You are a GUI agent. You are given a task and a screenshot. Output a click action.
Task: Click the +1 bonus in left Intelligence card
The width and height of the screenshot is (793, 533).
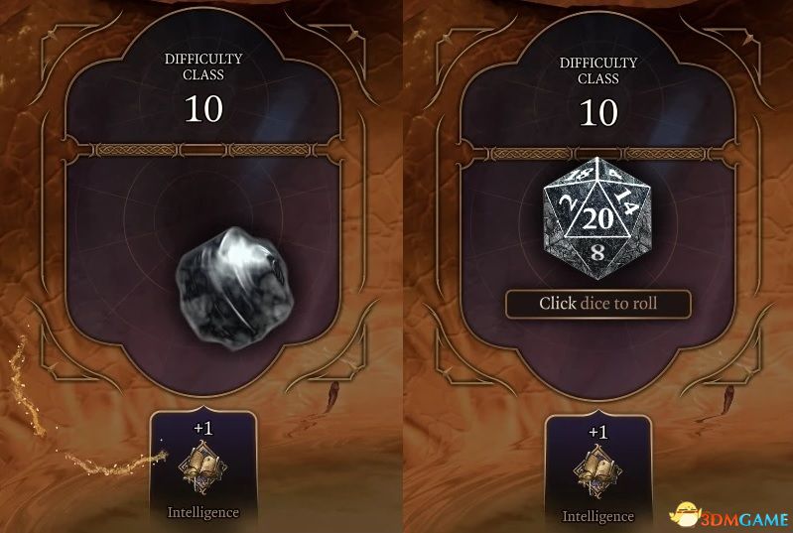[x=203, y=429]
